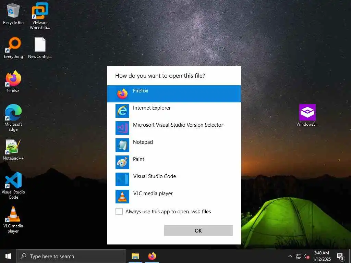Select the WindowsS... sandbox file on desktop
Viewport: 351px width, 263px height.
307,115
